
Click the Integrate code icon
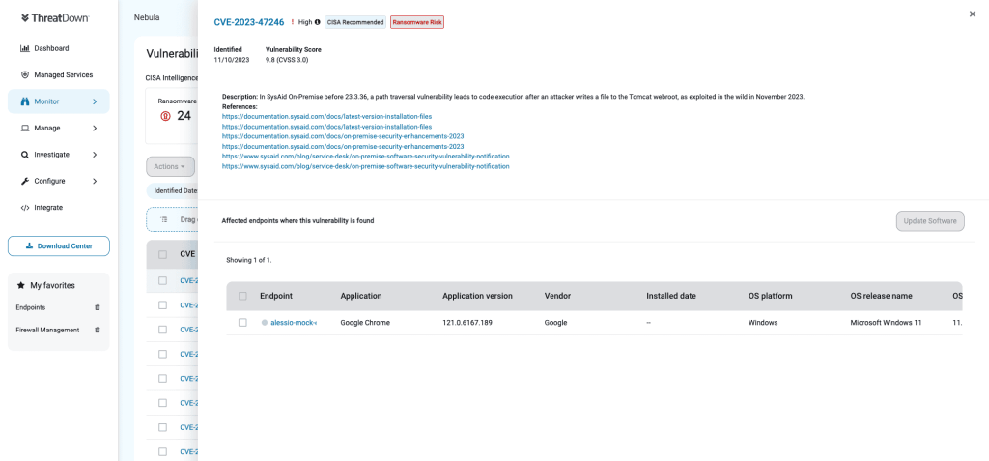pyautogui.click(x=25, y=208)
